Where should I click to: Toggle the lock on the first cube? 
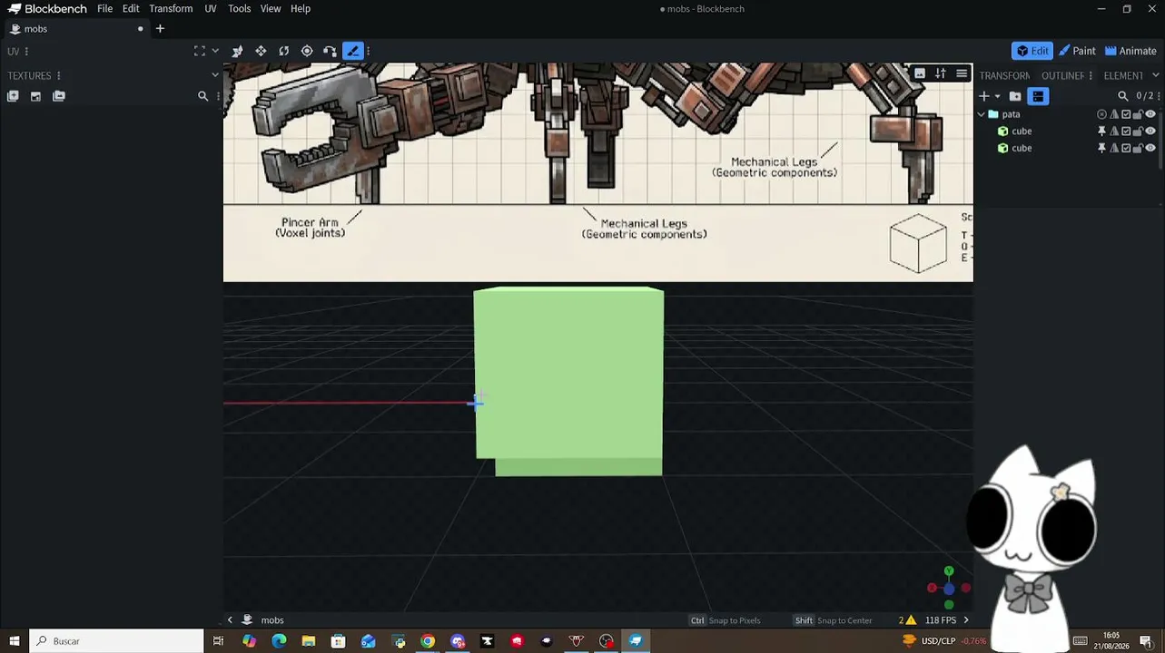[1138, 132]
